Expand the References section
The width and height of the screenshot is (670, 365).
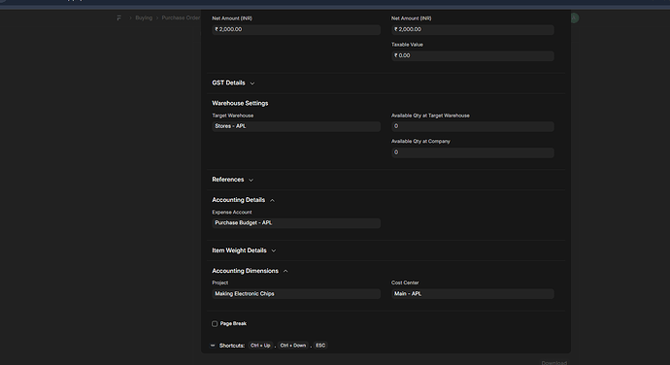[232, 180]
